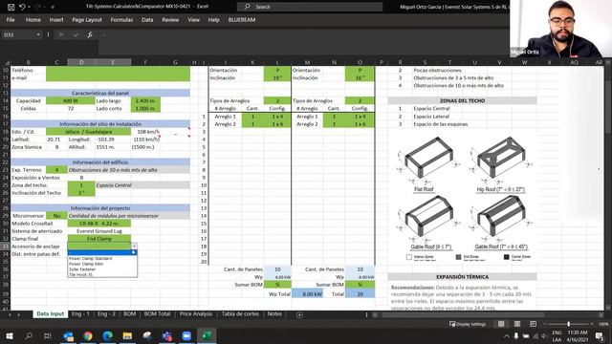Screen dimensions: 612x344
Task: Open the Review ribbon tab
Action: click(x=170, y=19)
